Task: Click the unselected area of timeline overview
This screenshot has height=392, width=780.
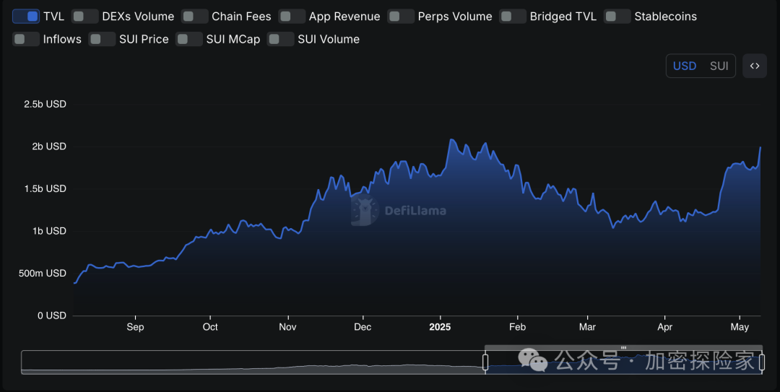Action: click(253, 362)
